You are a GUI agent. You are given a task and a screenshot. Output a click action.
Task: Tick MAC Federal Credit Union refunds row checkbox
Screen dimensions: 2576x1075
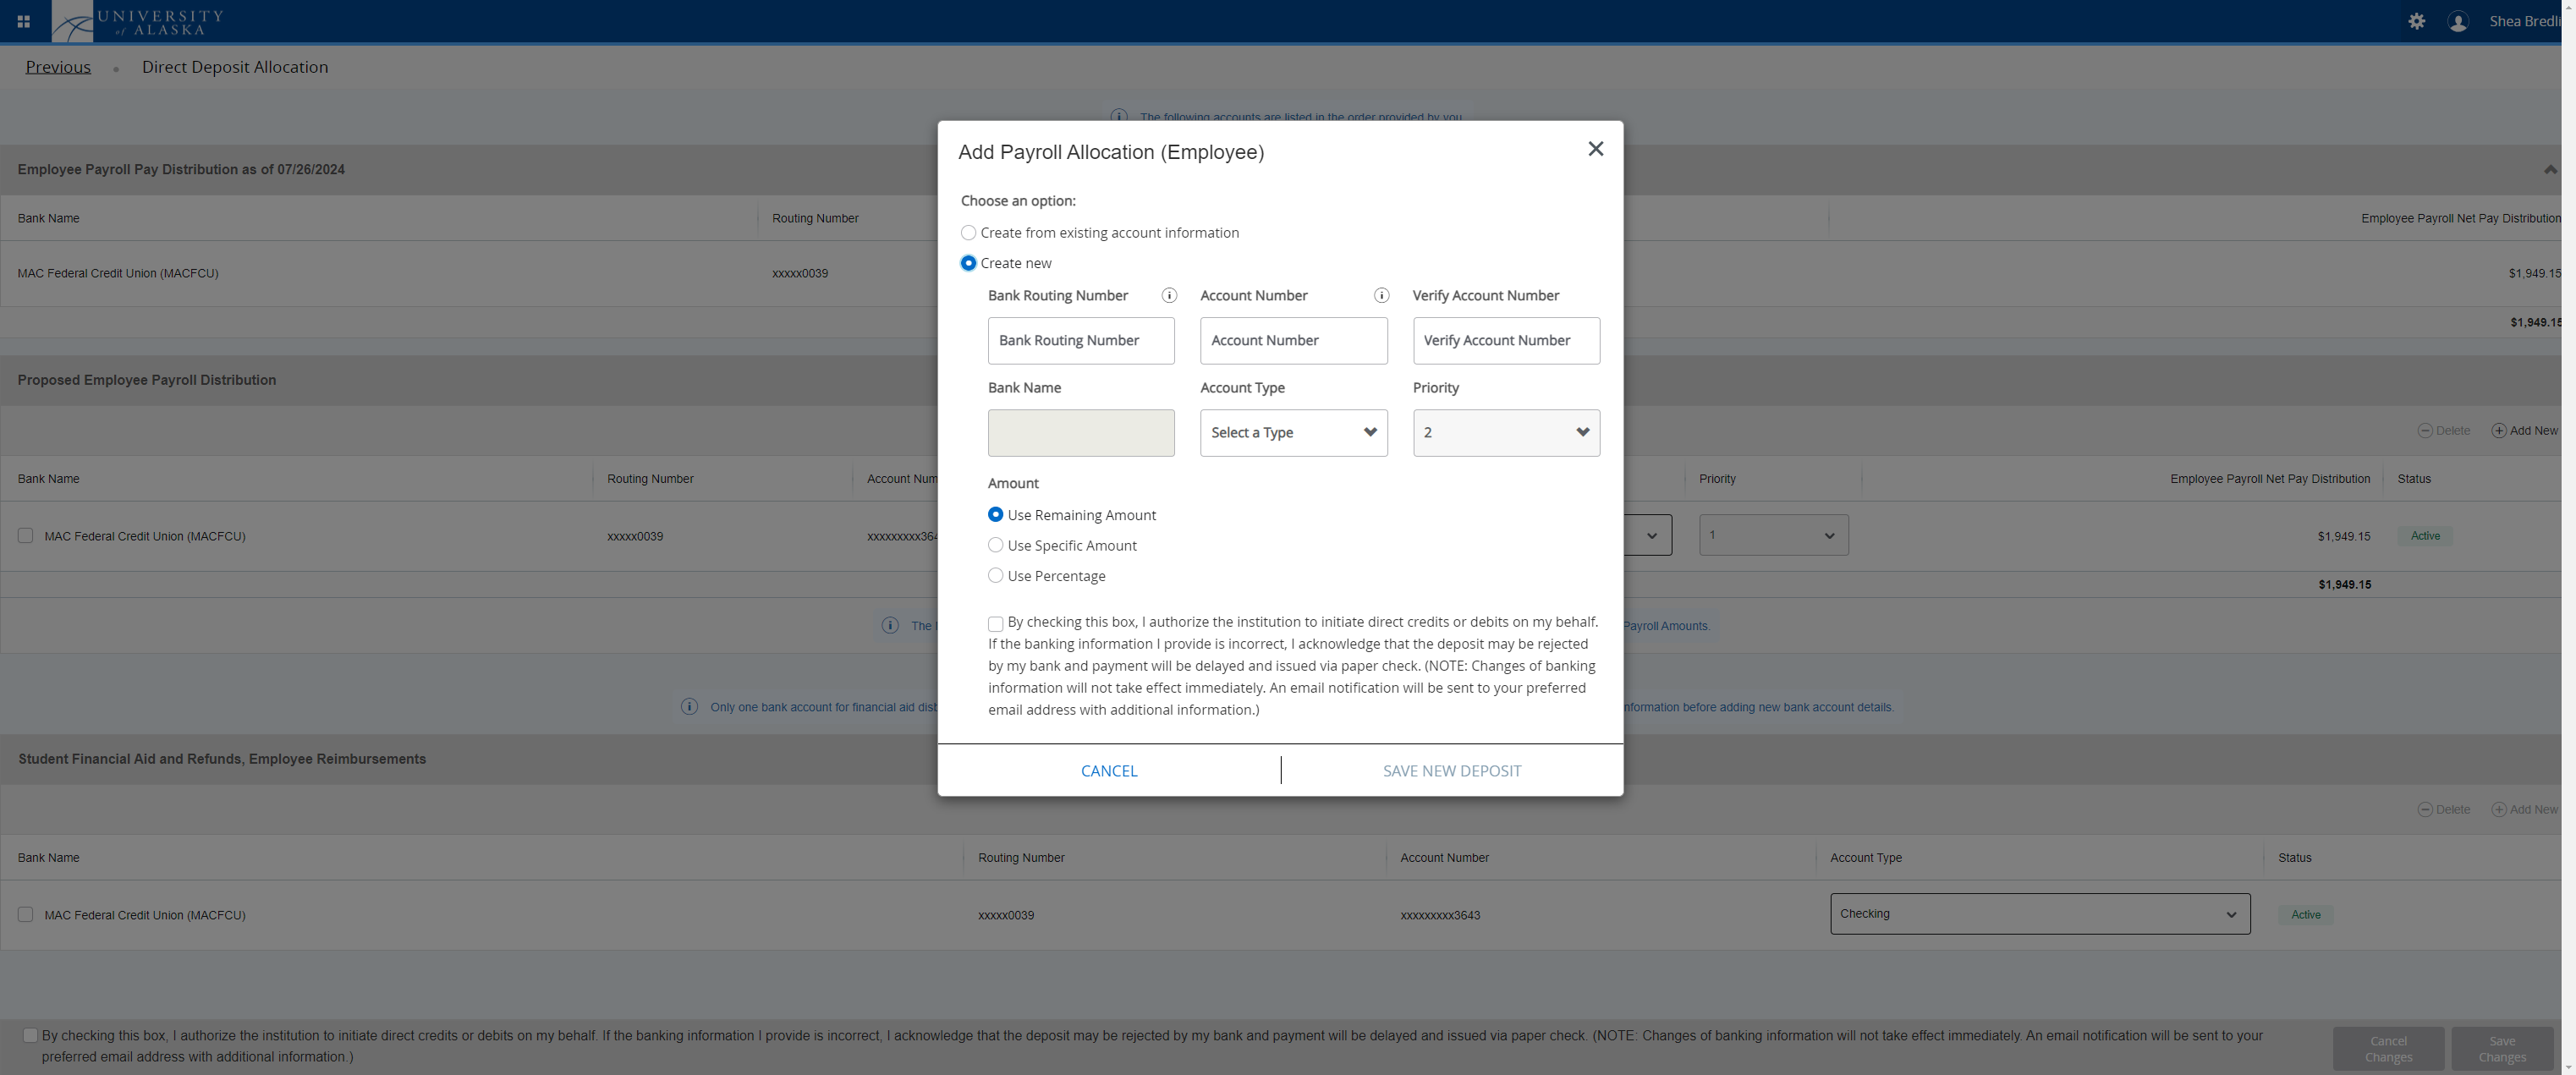point(25,915)
